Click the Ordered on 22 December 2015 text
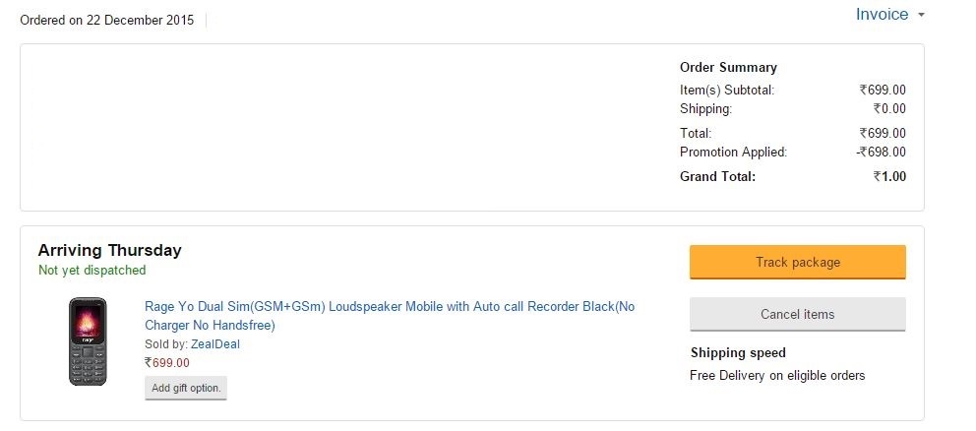 [107, 20]
